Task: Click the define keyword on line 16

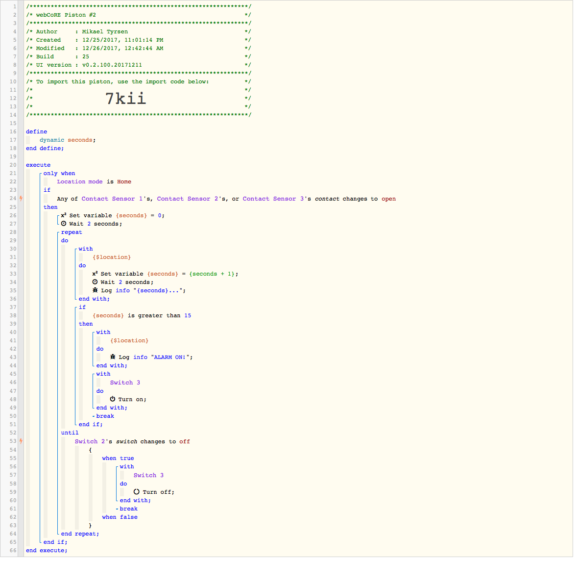Action: point(36,131)
